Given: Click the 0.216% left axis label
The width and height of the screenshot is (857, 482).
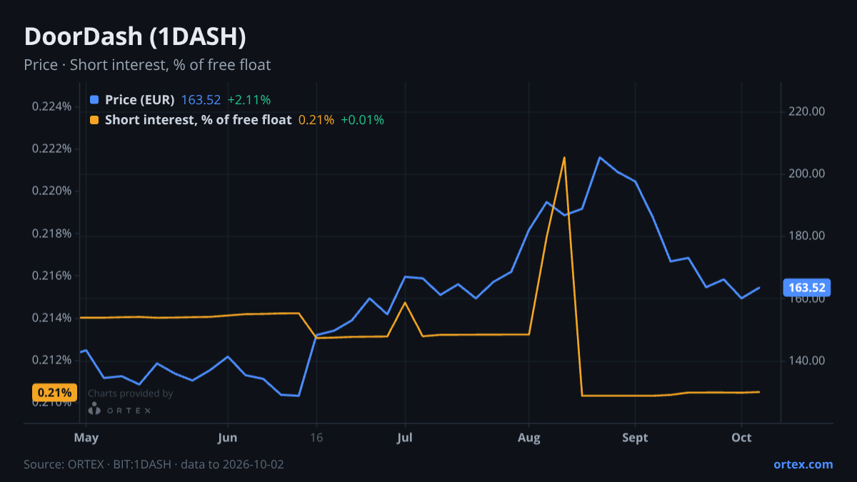Looking at the screenshot, I should [x=52, y=276].
